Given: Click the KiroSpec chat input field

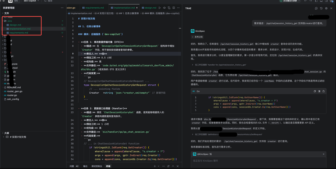Looking at the screenshot, I should coord(259,161).
